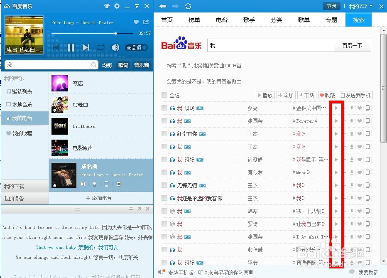Viewport: 387px width, 278px height.
Task: Expand 我的下载 section
Action: click(x=24, y=186)
